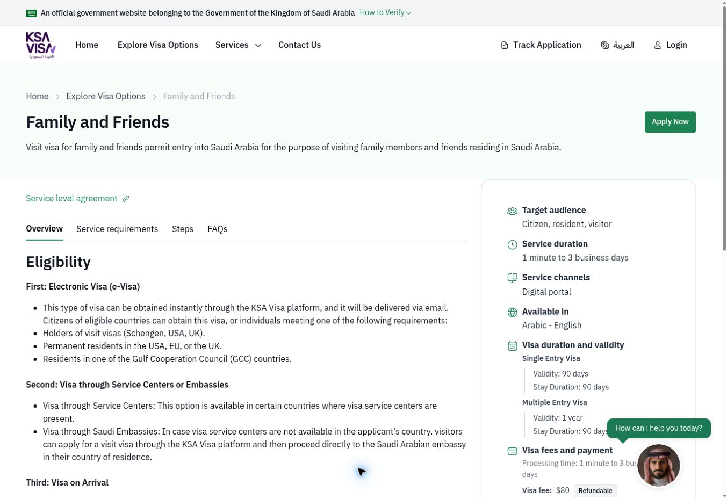Click the Refundable badge

[595, 490]
